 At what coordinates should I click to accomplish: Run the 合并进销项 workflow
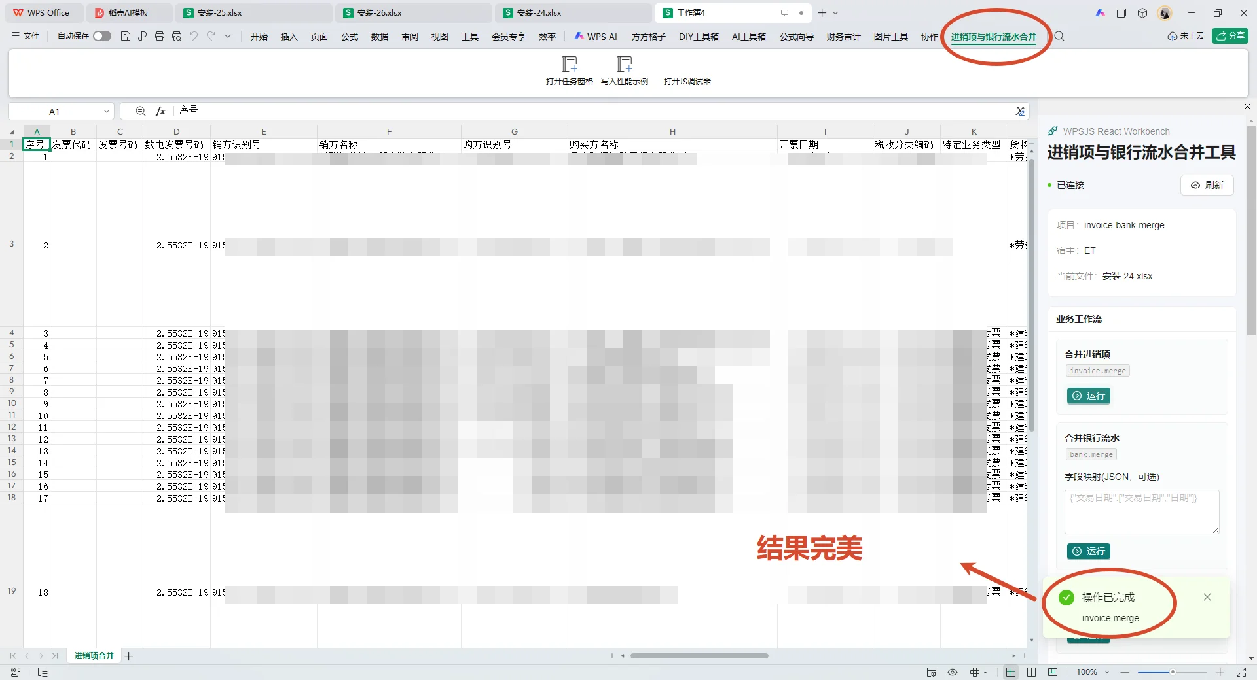pyautogui.click(x=1088, y=396)
